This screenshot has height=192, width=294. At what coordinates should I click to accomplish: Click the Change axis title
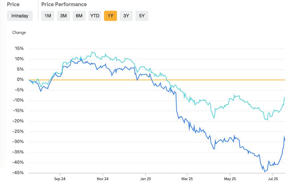coord(19,33)
